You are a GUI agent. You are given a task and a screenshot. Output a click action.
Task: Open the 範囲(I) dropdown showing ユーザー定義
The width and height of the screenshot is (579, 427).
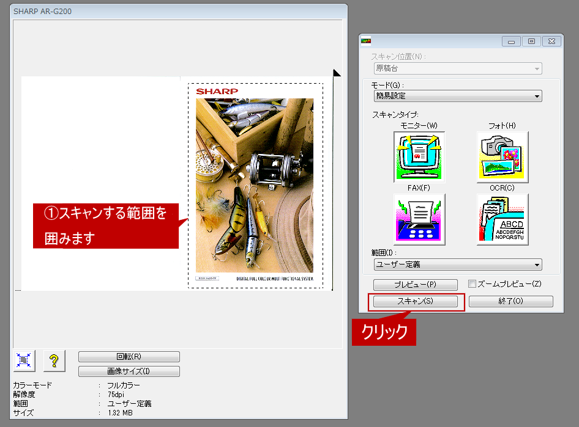[x=458, y=265]
